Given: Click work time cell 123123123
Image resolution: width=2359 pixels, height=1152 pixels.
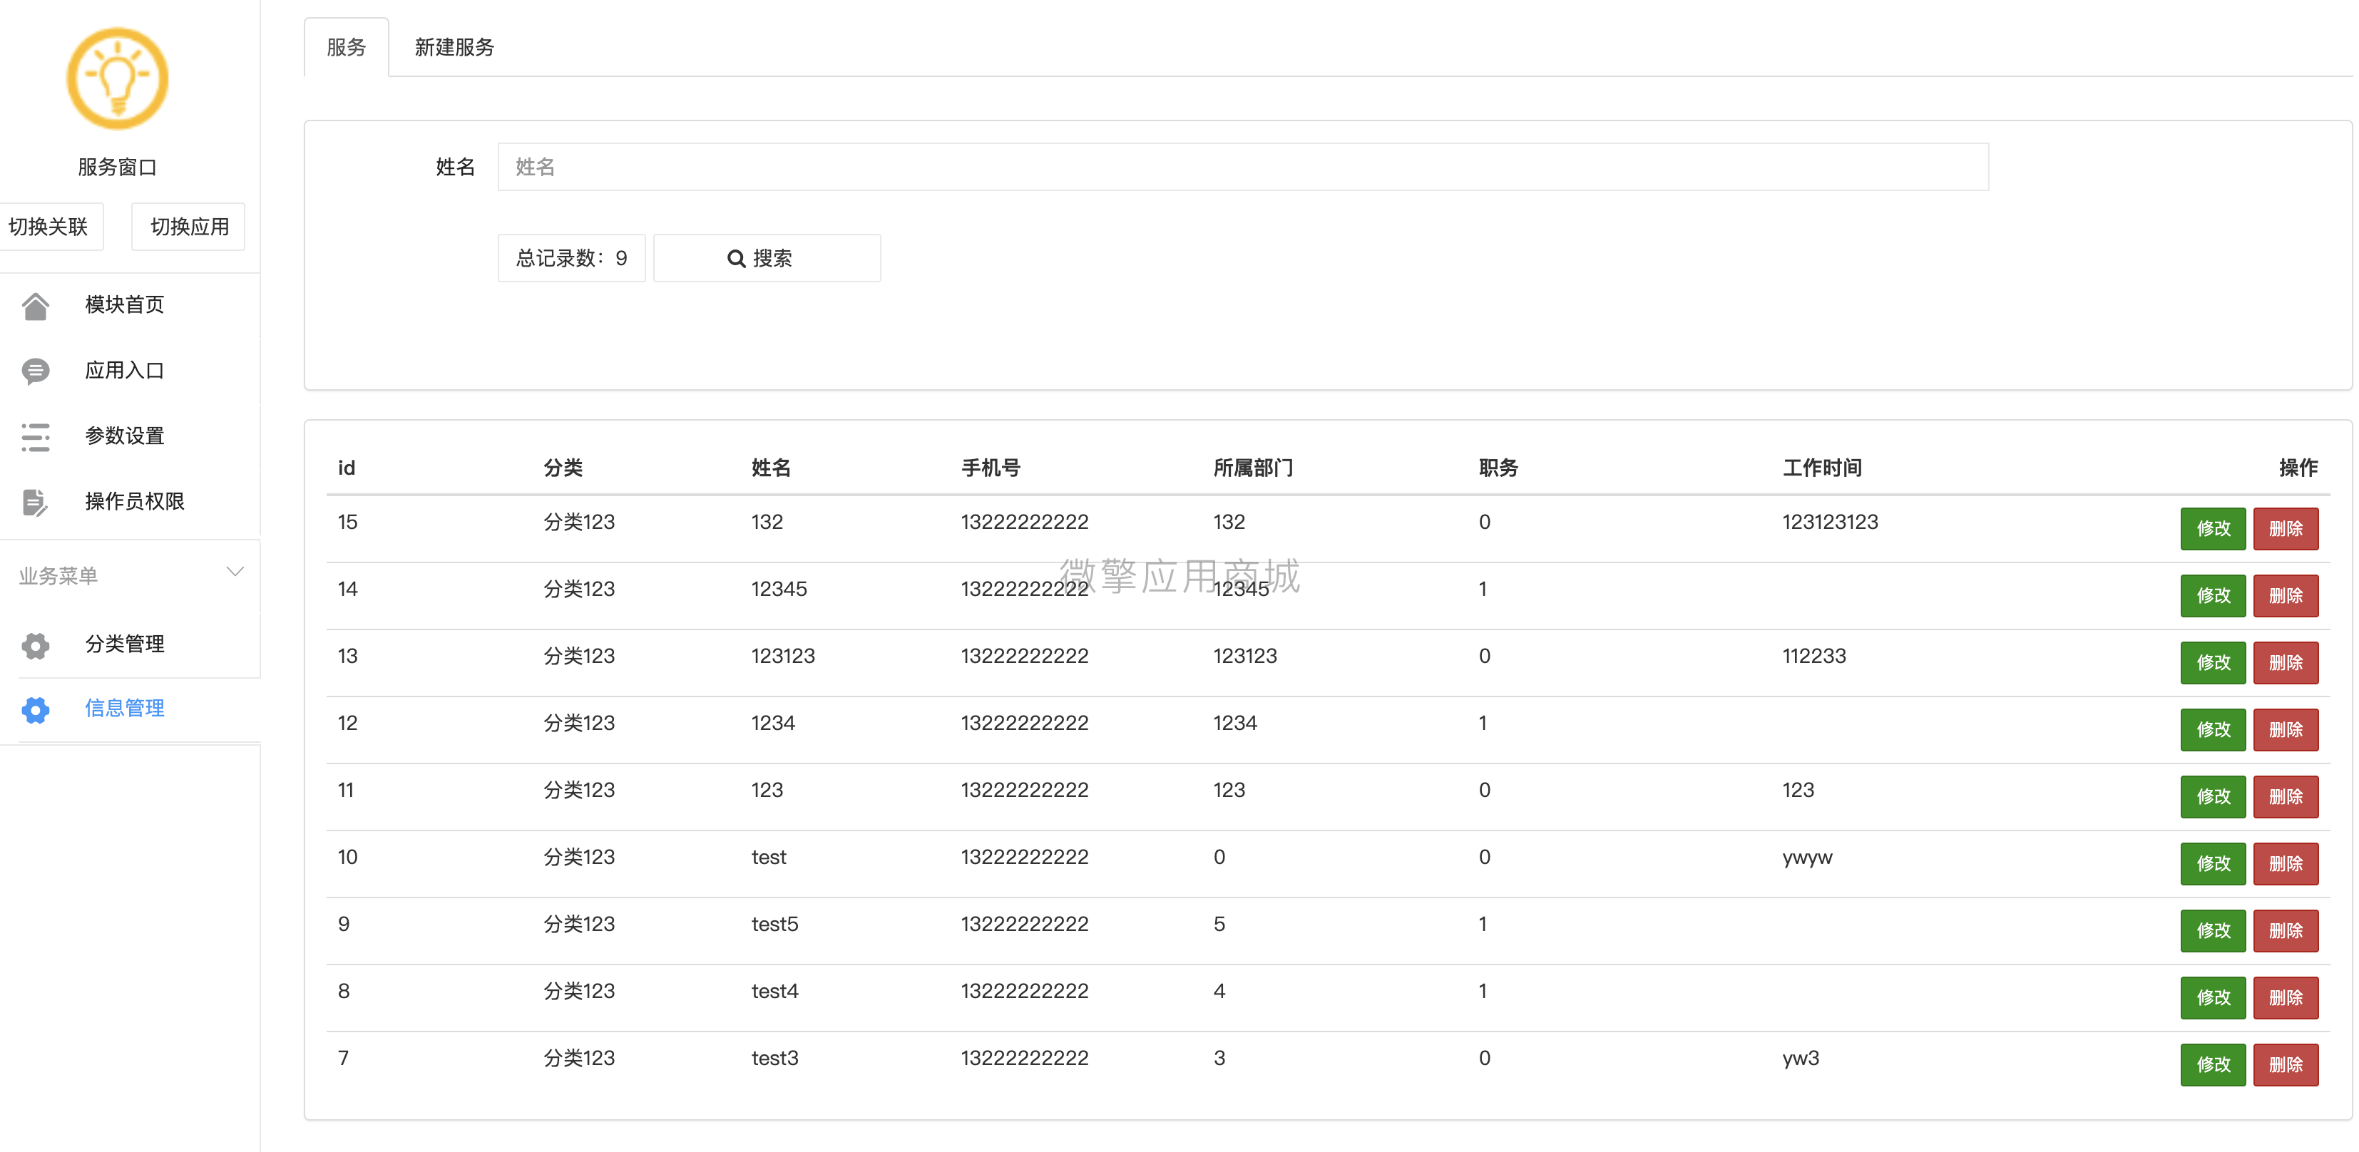Looking at the screenshot, I should 1830,522.
